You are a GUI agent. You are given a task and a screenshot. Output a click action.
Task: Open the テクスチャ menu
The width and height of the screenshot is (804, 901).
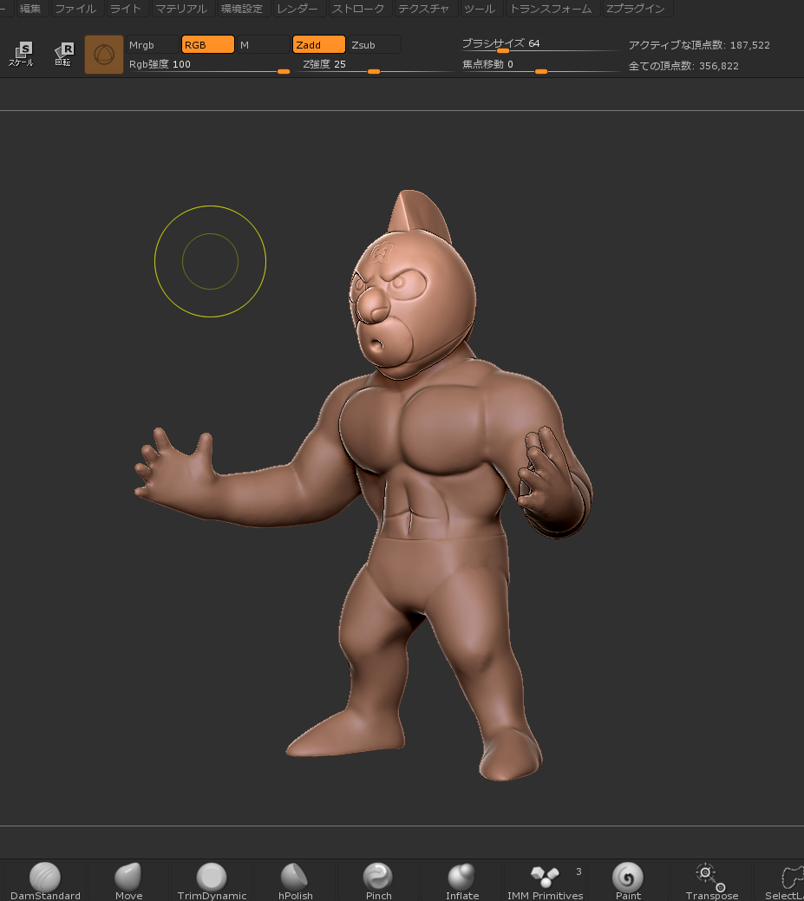[424, 9]
